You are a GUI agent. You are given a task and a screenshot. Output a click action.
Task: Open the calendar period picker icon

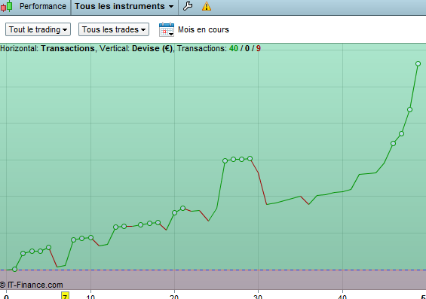coord(167,29)
